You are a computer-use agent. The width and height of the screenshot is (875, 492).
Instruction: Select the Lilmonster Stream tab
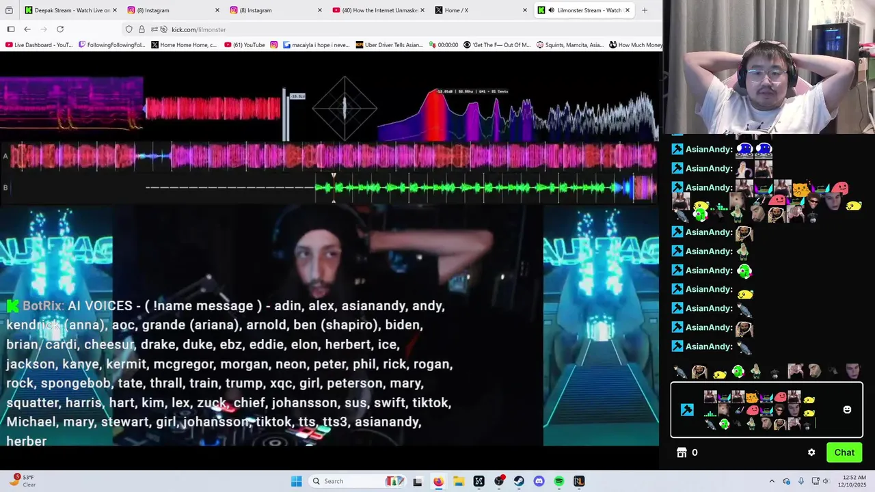(584, 10)
